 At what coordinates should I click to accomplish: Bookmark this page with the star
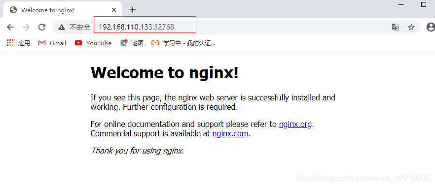click(x=411, y=27)
